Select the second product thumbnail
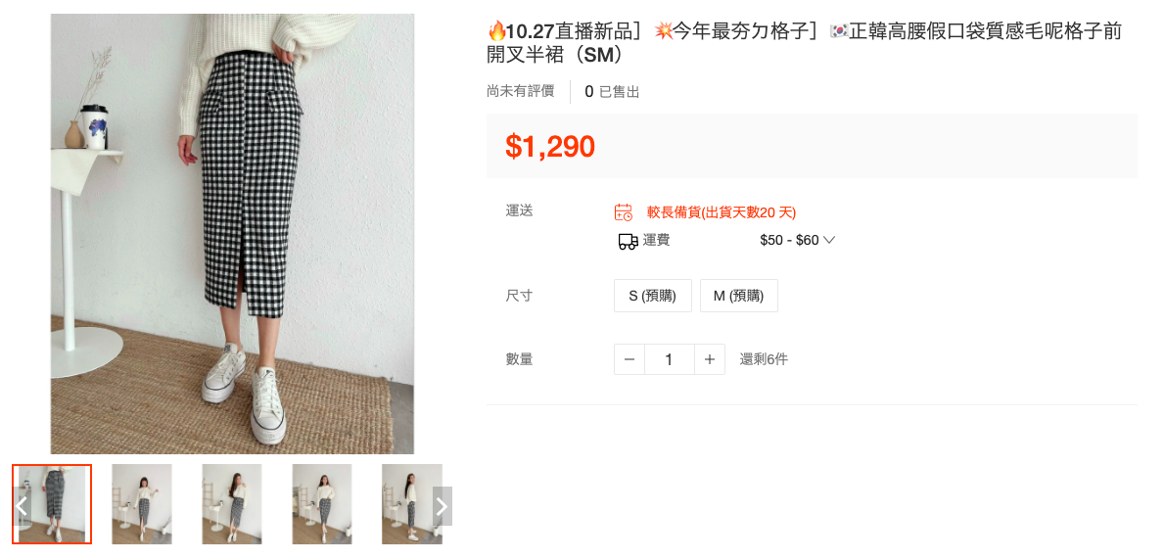Screen dimensions: 1165x560 [142, 504]
